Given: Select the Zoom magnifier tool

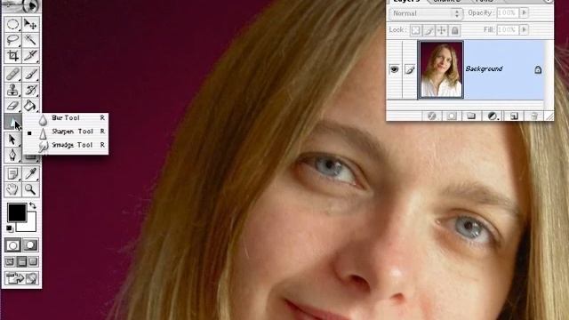Looking at the screenshot, I should pyautogui.click(x=30, y=189).
